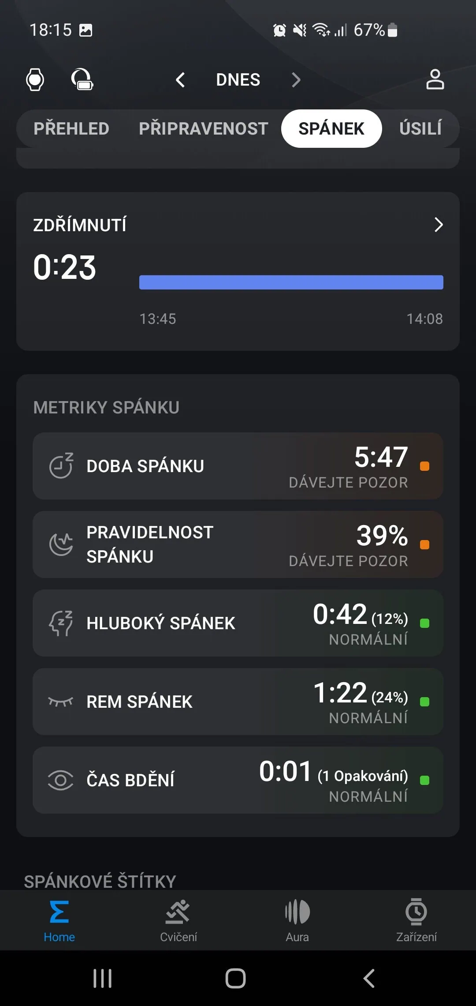Tap the watch device icon

35,80
